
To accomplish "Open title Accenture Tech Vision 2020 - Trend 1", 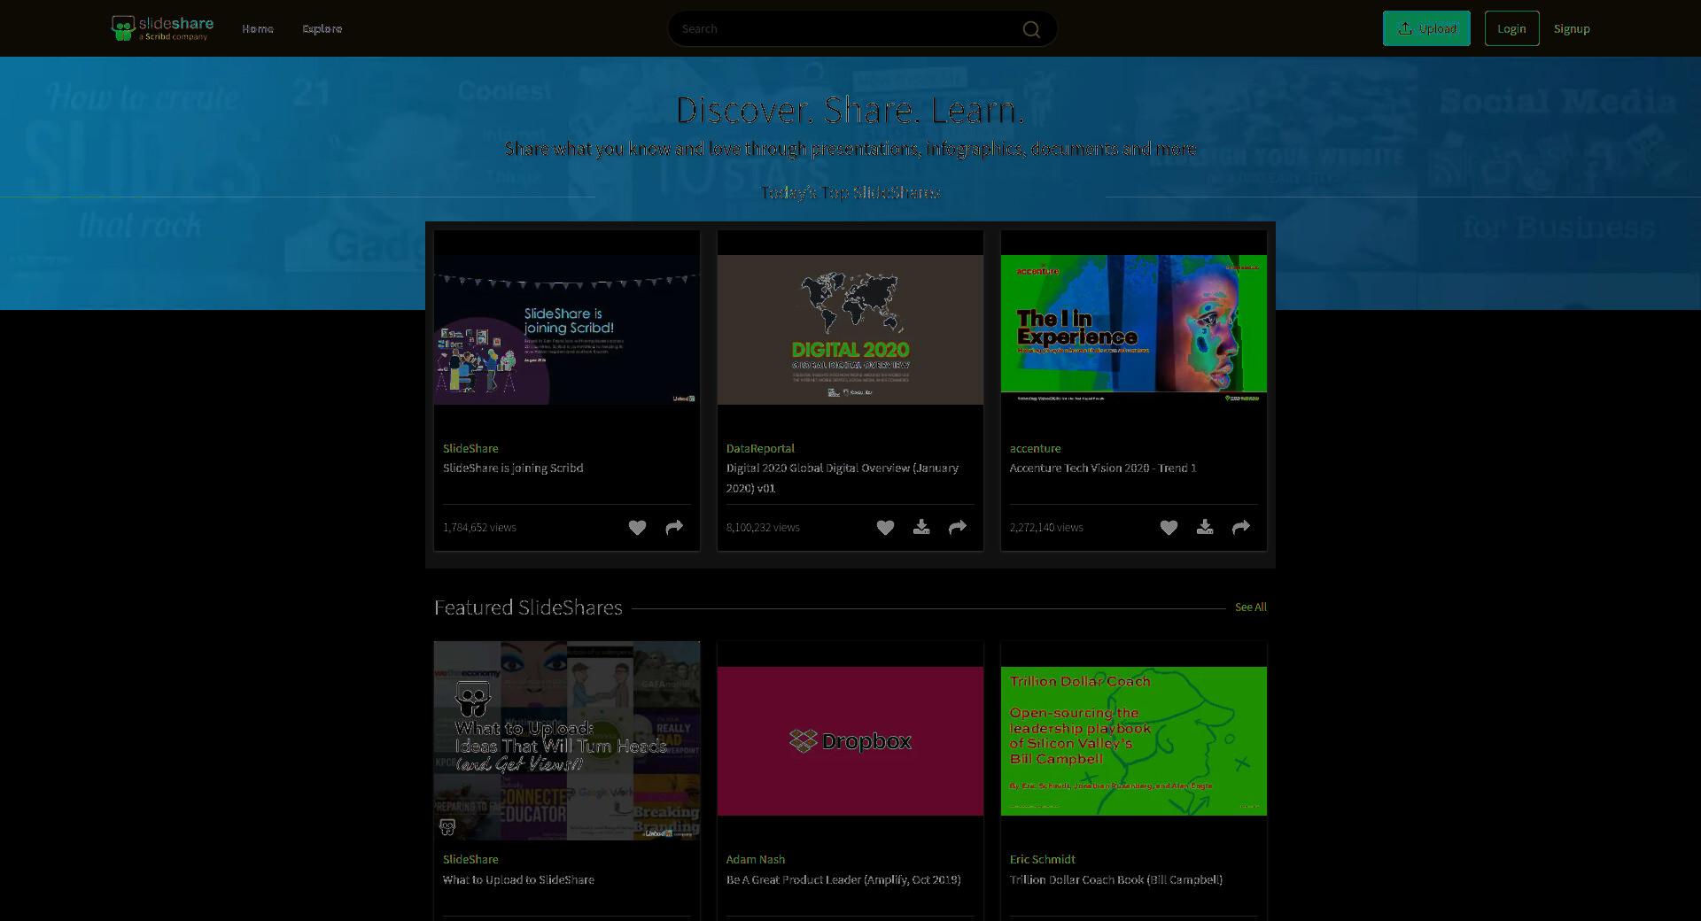I will pos(1103,468).
